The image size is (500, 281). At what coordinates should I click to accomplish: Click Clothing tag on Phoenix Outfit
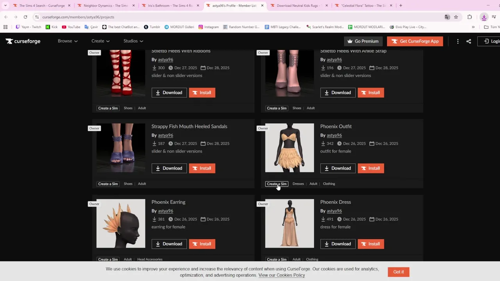pyautogui.click(x=329, y=184)
